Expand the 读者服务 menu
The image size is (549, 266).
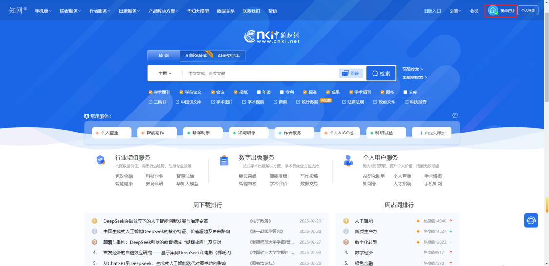(x=70, y=11)
